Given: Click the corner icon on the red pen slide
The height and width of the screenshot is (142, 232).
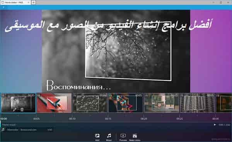Looking at the screenshot, I should click(39, 95).
